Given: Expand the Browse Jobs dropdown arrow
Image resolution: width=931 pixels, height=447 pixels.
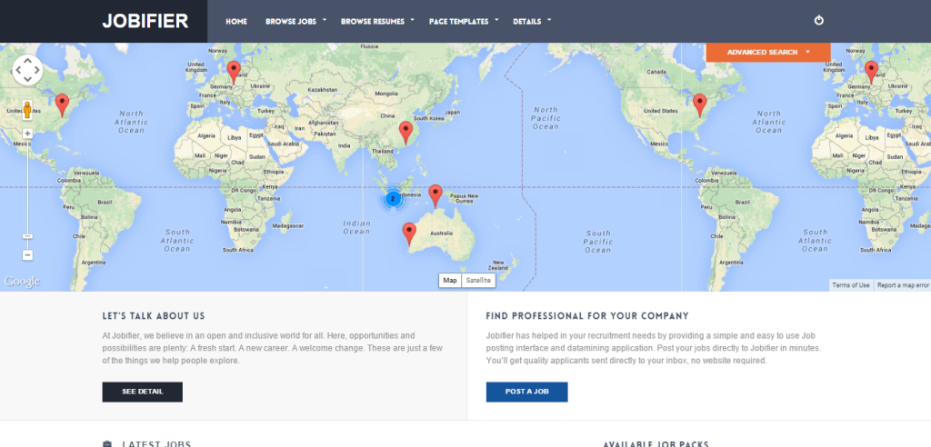Looking at the screenshot, I should pos(325,20).
